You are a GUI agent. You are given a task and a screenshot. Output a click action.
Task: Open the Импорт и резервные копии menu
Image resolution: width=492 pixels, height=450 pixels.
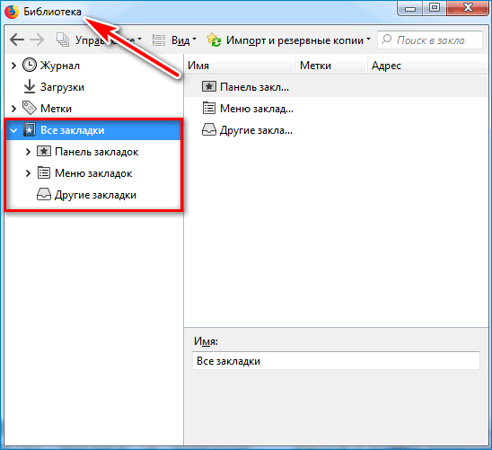(288, 40)
